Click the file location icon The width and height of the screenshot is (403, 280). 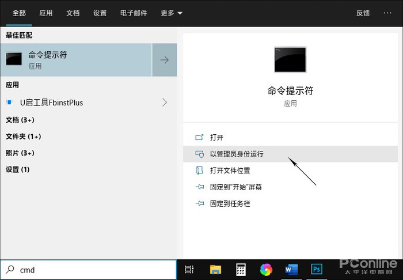199,171
